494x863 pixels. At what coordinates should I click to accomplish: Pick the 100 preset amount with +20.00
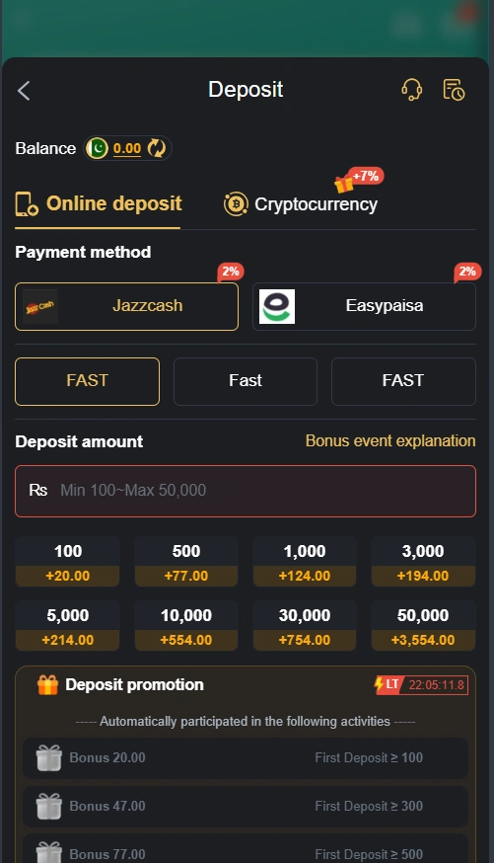68,562
